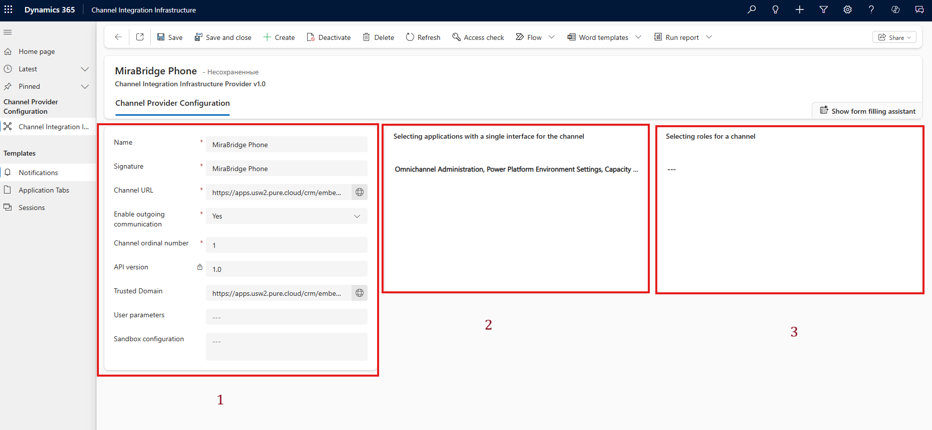
Task: Go to Notifications in sidebar
Action: click(38, 173)
